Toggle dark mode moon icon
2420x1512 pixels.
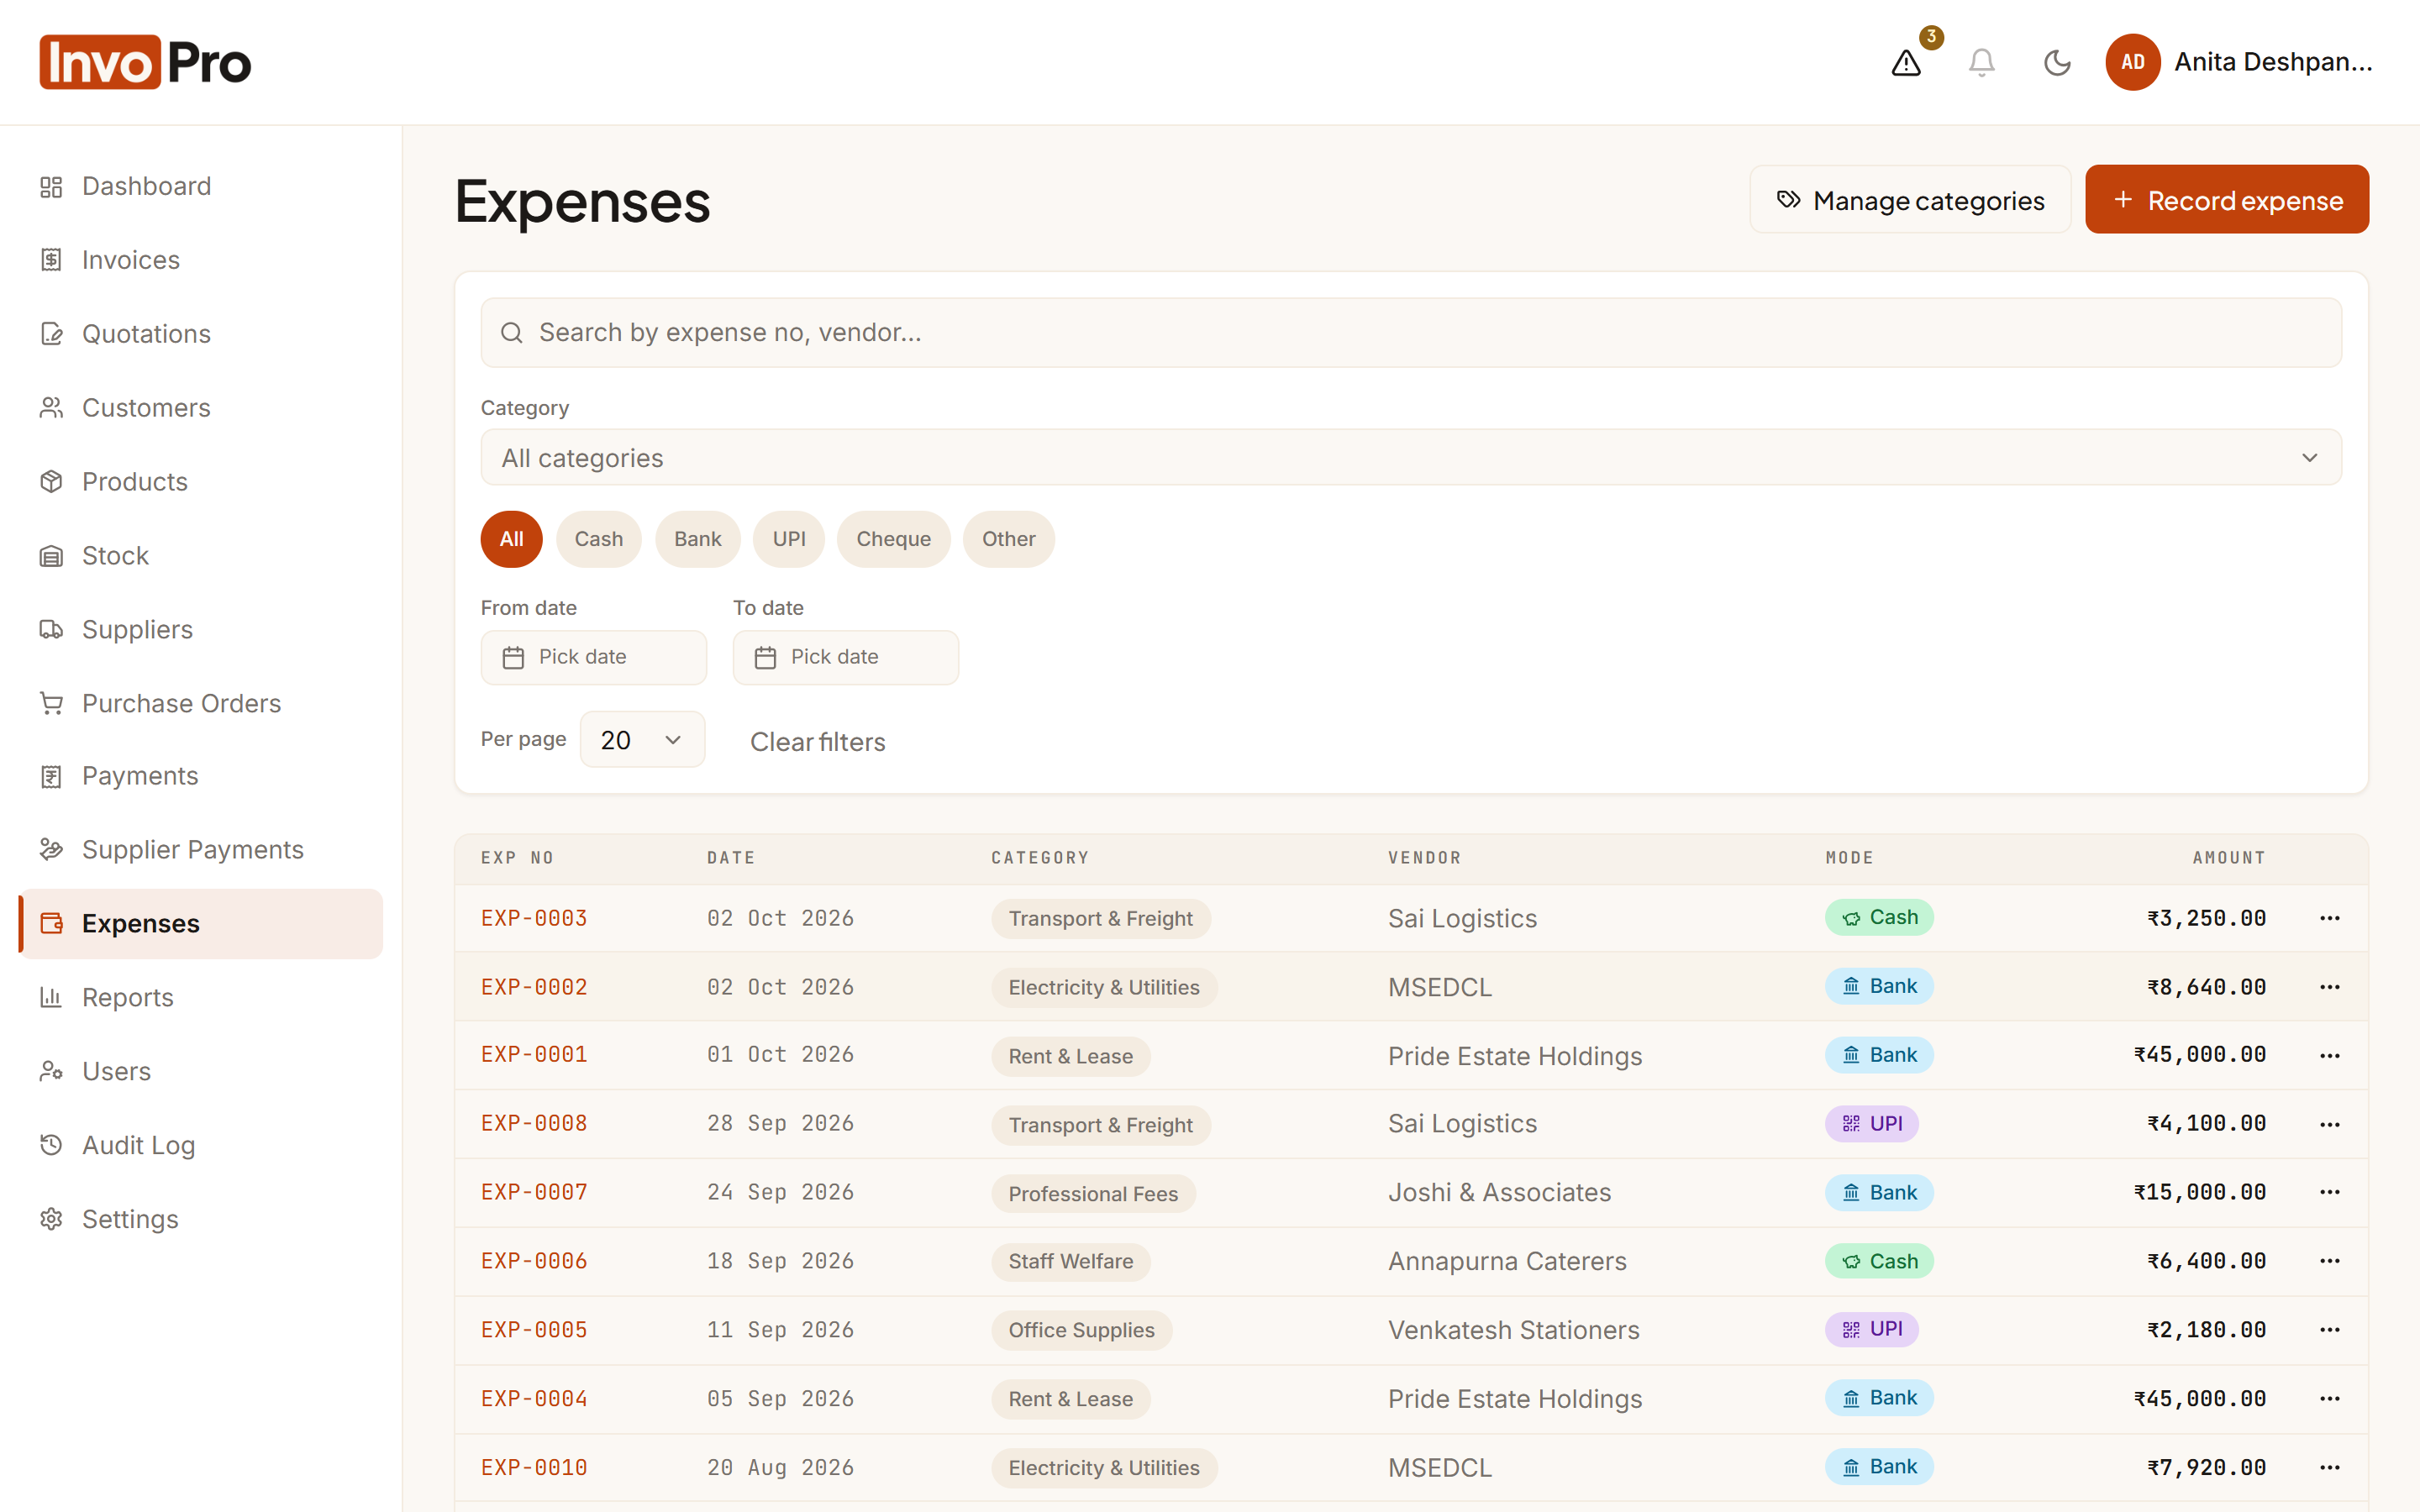click(x=2056, y=63)
